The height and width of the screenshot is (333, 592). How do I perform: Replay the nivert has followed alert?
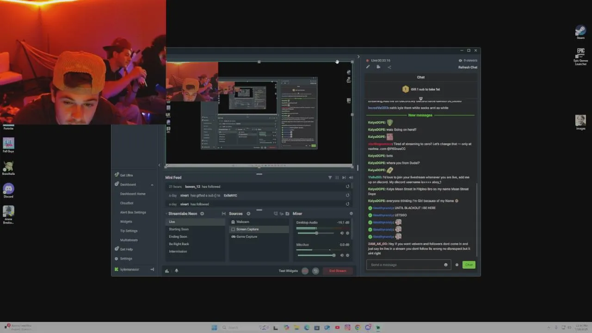tap(347, 204)
